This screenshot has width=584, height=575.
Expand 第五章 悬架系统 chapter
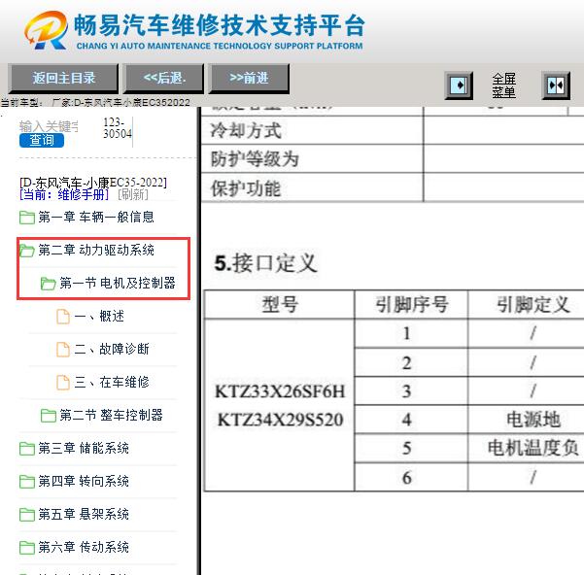point(84,515)
